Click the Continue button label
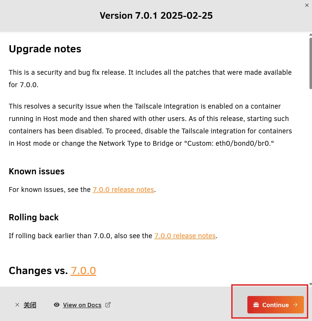Screen dimensions: 312x321 point(275,305)
